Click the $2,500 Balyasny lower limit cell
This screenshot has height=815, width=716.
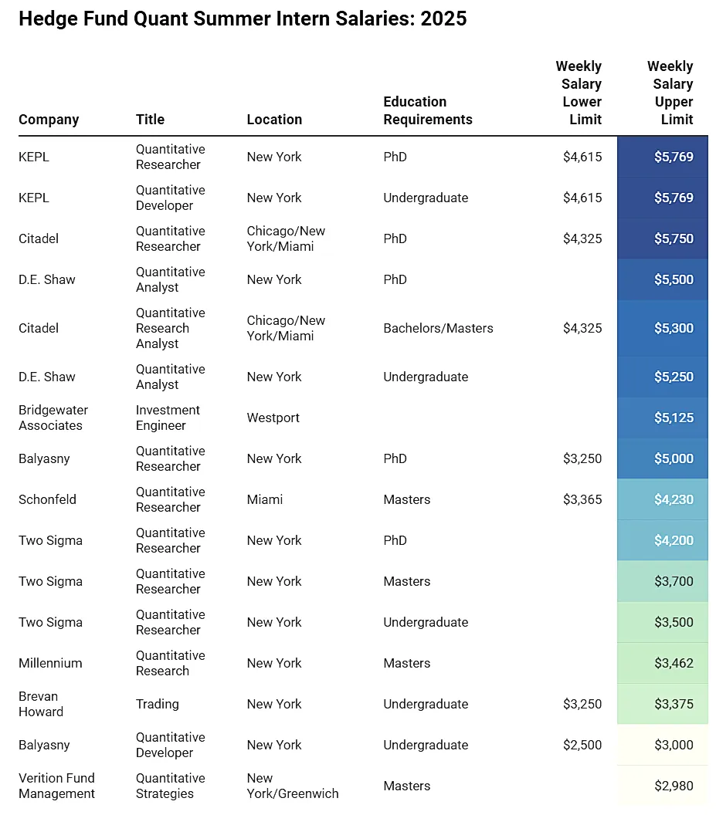pyautogui.click(x=582, y=745)
